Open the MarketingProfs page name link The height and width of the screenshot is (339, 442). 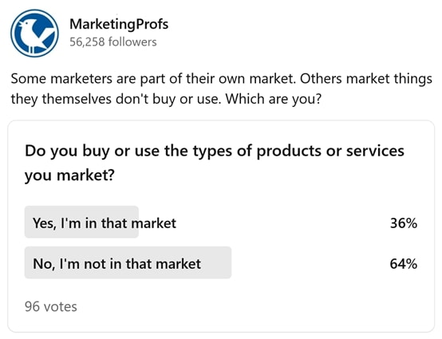(x=119, y=24)
